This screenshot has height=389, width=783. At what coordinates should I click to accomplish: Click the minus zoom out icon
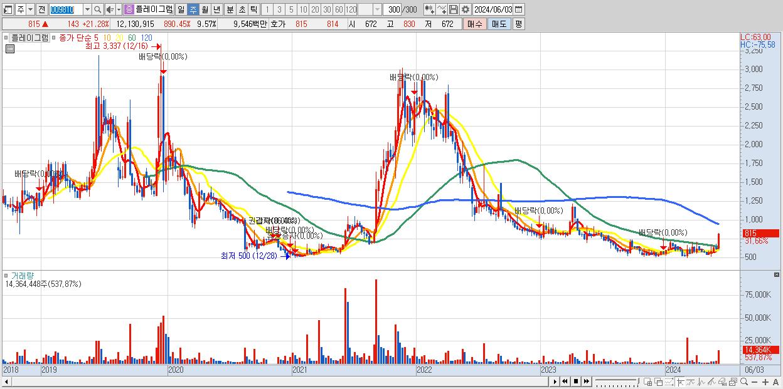click(754, 382)
